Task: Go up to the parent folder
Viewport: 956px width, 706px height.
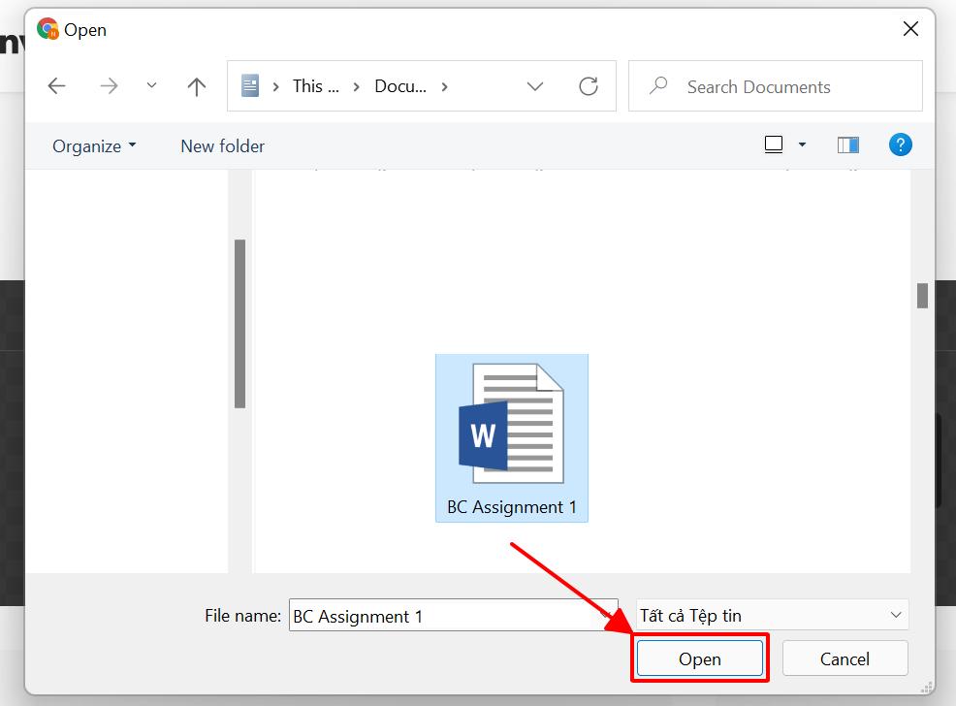Action: 196,85
